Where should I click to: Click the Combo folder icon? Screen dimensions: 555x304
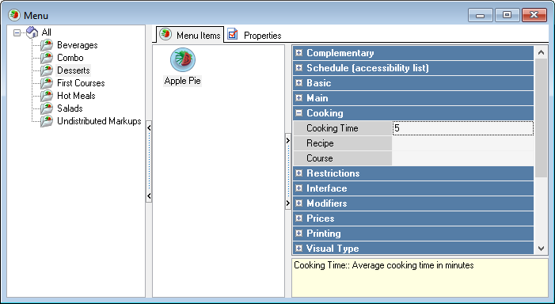[47, 58]
